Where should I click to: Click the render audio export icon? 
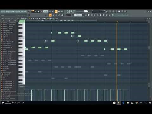click(122, 11)
